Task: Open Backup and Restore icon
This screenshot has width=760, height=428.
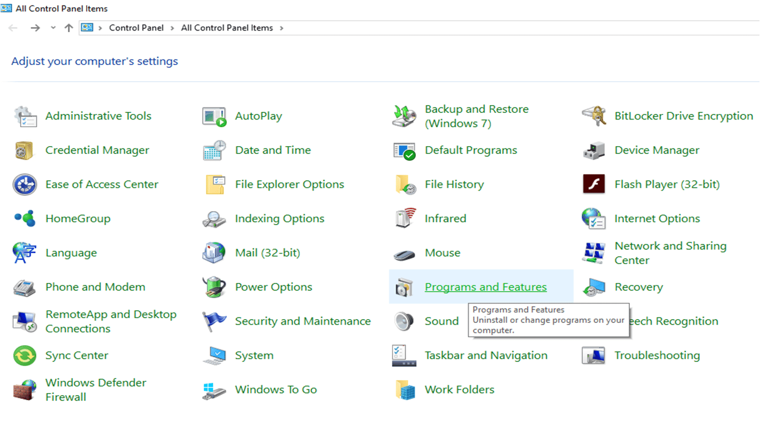Action: pyautogui.click(x=404, y=116)
